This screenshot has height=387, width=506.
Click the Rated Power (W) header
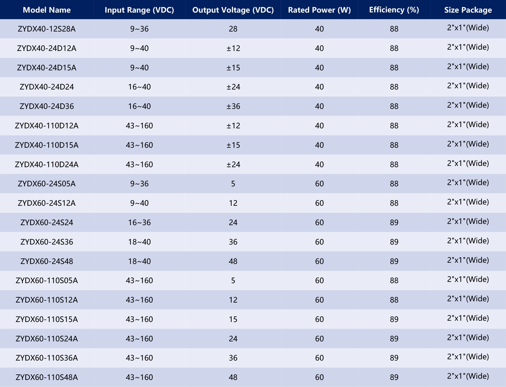point(319,10)
